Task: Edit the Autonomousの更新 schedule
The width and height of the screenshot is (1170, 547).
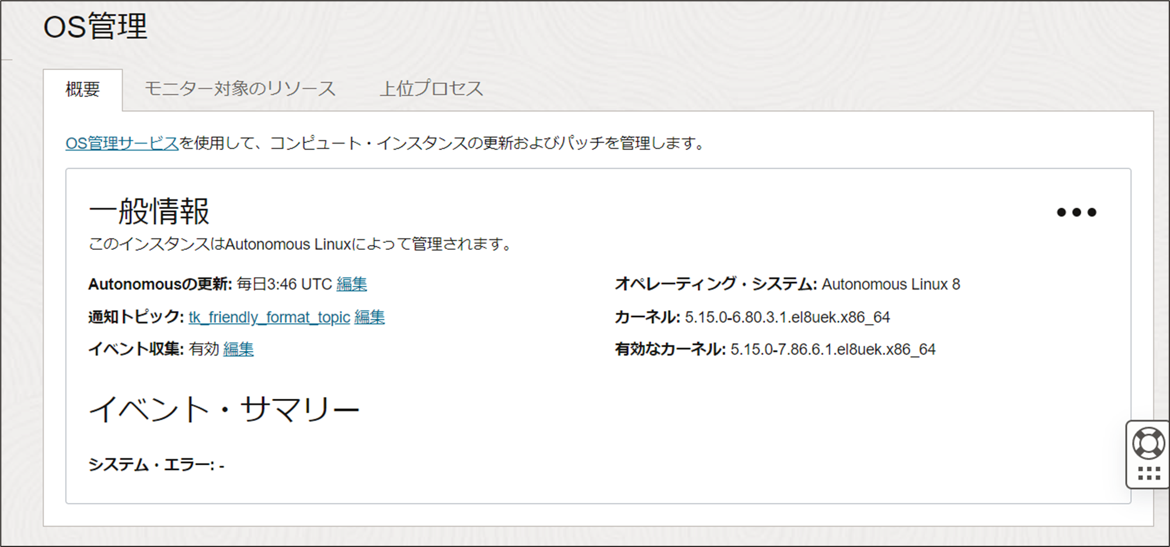Action: (351, 284)
